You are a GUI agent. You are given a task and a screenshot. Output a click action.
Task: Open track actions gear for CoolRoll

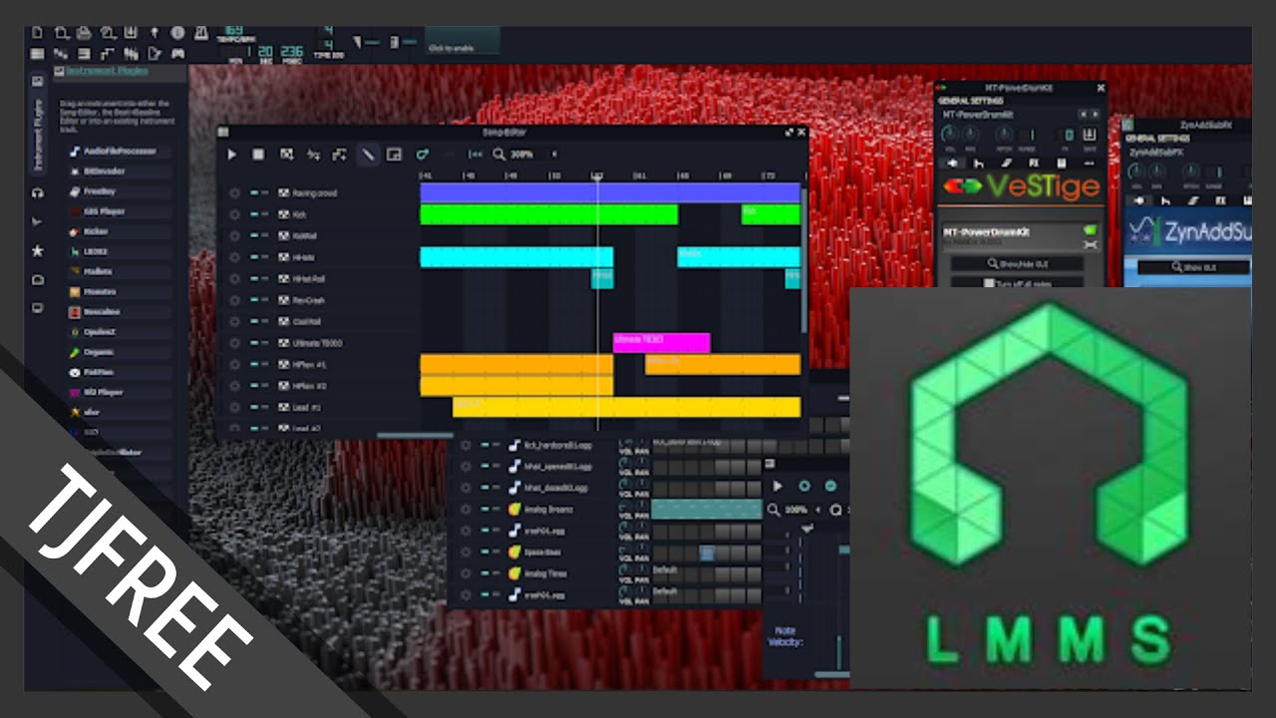[x=234, y=322]
